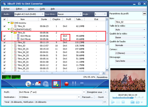The height and width of the screenshot is (107, 148).
Task: Uncheck the Titre_04_04 checkbox
Action: (4, 59)
